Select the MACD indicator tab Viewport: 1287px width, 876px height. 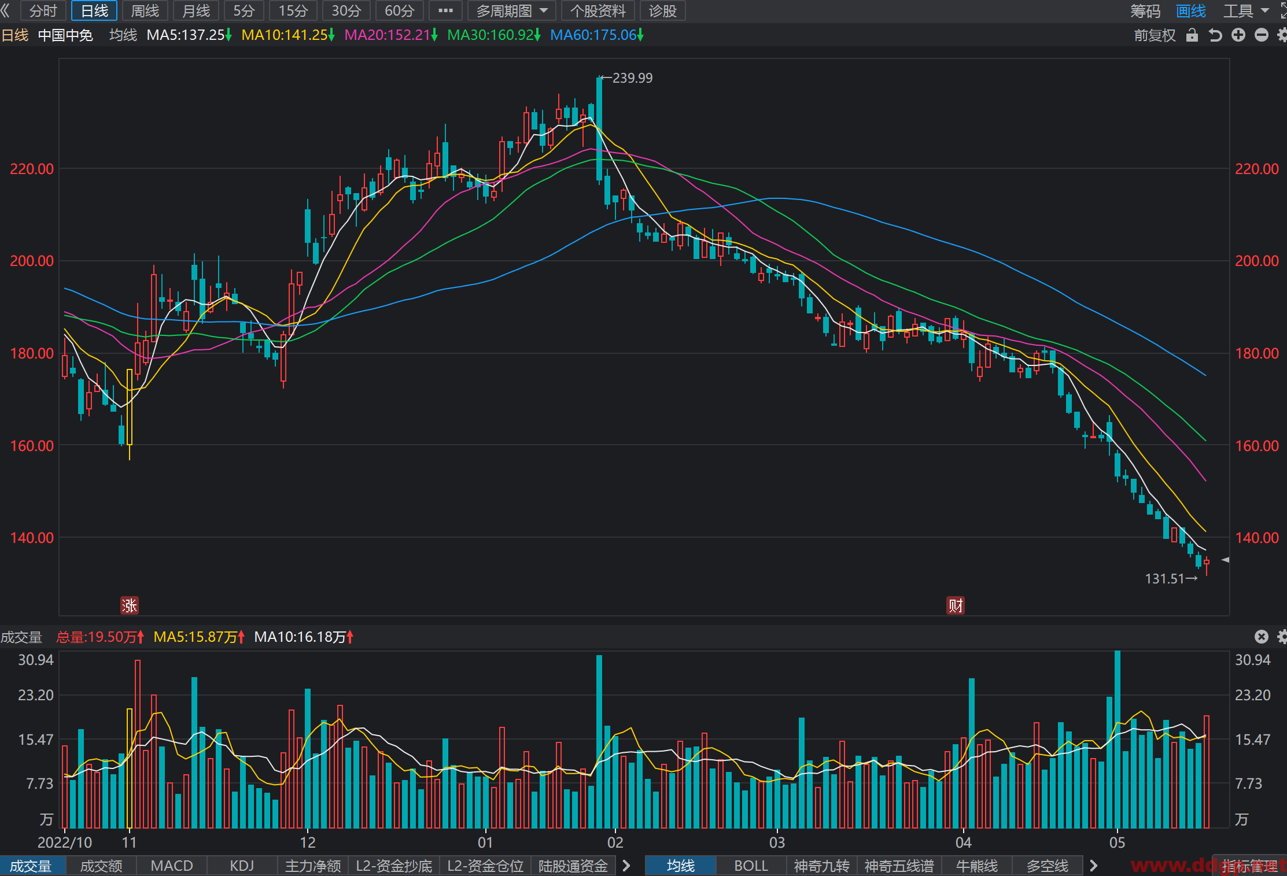pos(172,866)
